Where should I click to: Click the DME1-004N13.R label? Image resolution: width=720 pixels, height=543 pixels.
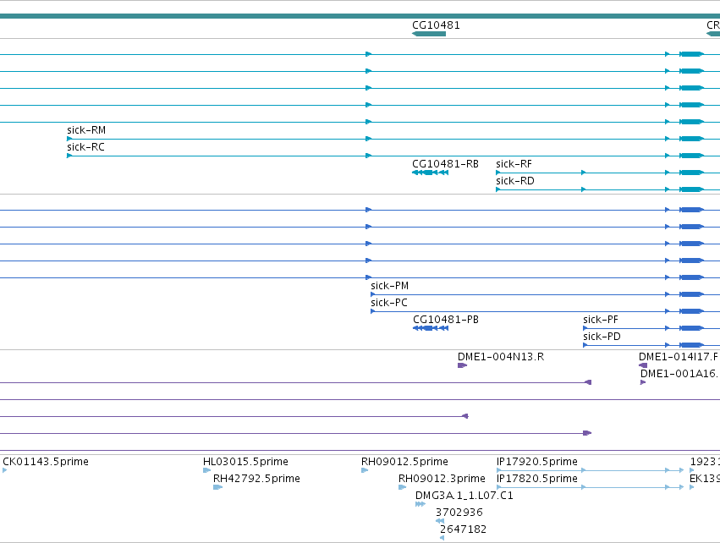pos(501,357)
